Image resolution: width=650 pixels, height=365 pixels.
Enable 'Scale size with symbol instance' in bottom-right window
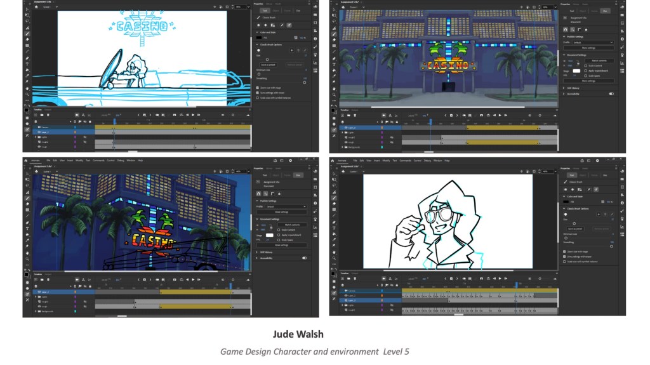point(564,261)
